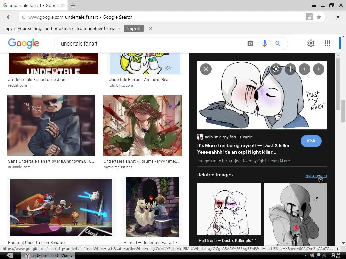Click the dribbble.com source text
The width and height of the screenshot is (346, 259).
19,167
